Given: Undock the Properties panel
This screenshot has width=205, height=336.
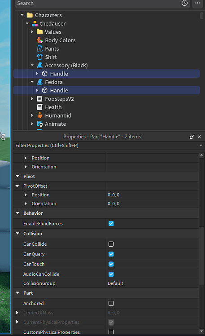Looking at the screenshot, I should pyautogui.click(x=192, y=137).
